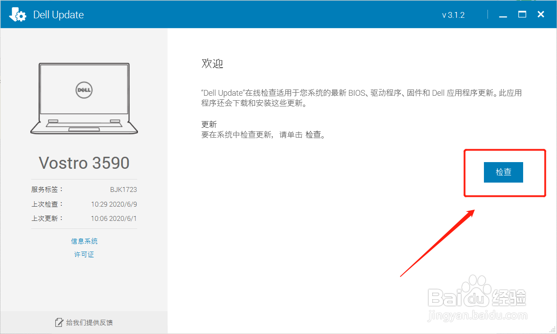Click the service tag value BJK1723

click(x=123, y=189)
